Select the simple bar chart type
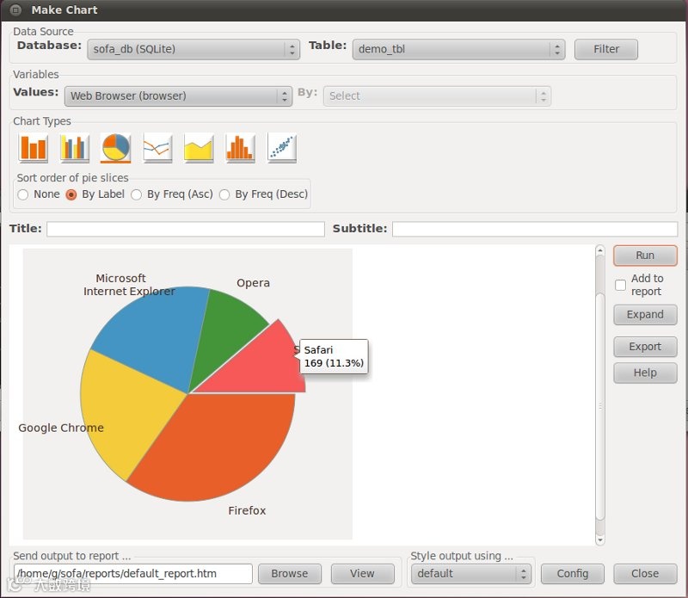 33,147
